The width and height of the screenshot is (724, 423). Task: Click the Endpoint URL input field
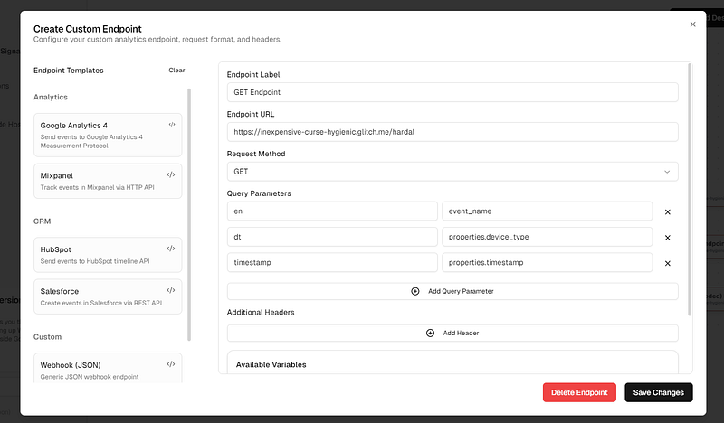coord(452,132)
